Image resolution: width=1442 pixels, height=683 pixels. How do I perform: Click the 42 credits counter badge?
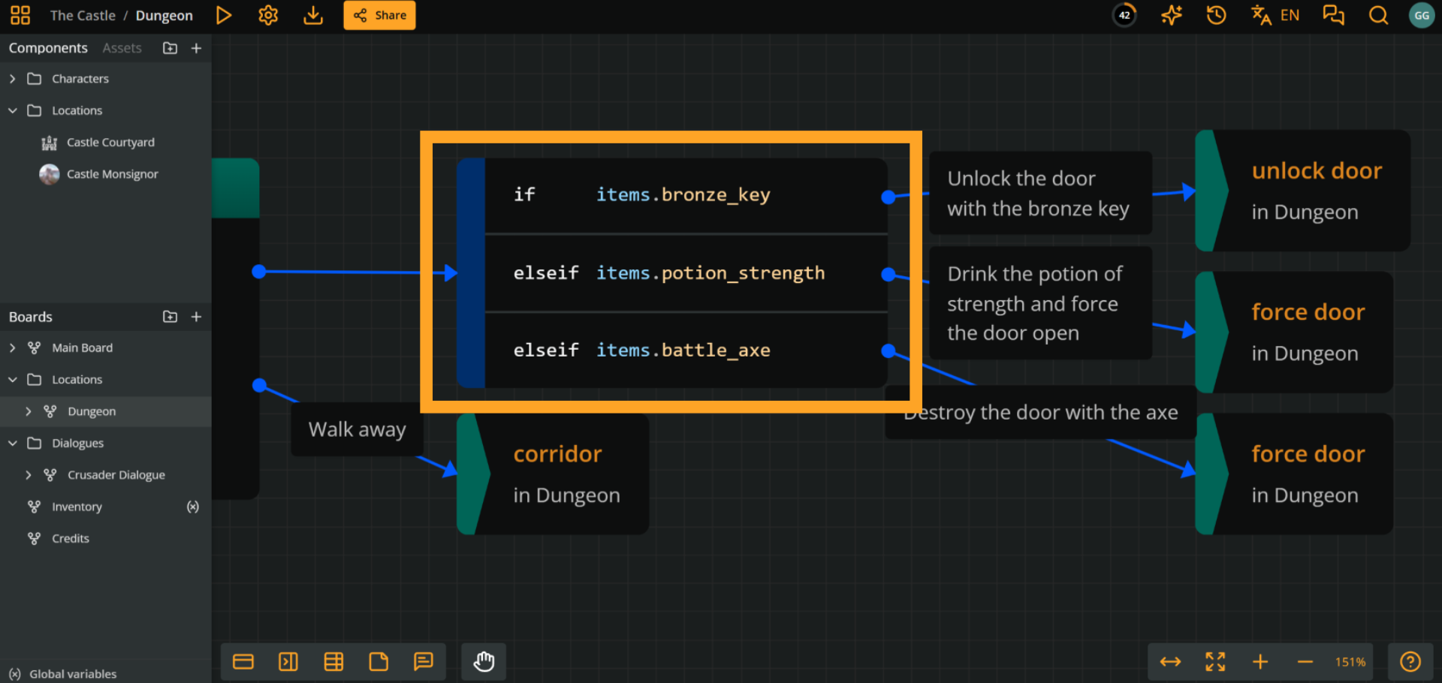(1124, 15)
